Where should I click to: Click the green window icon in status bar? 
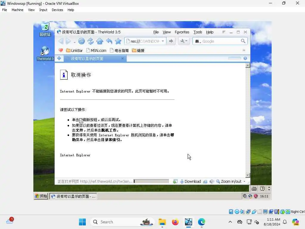point(175,181)
